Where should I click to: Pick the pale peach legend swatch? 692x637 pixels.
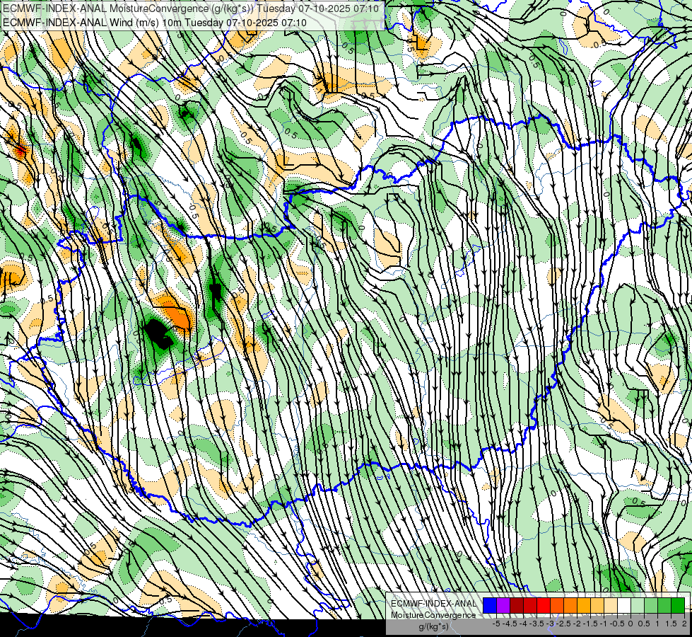coord(611,605)
